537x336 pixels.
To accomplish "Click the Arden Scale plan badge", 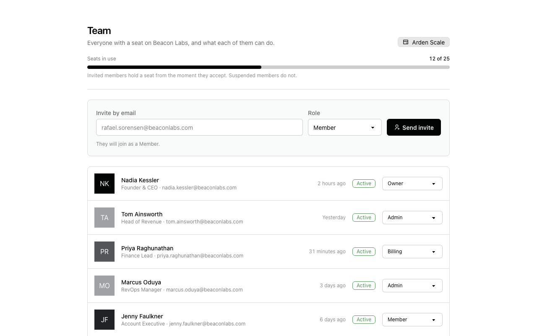I will coord(424,42).
